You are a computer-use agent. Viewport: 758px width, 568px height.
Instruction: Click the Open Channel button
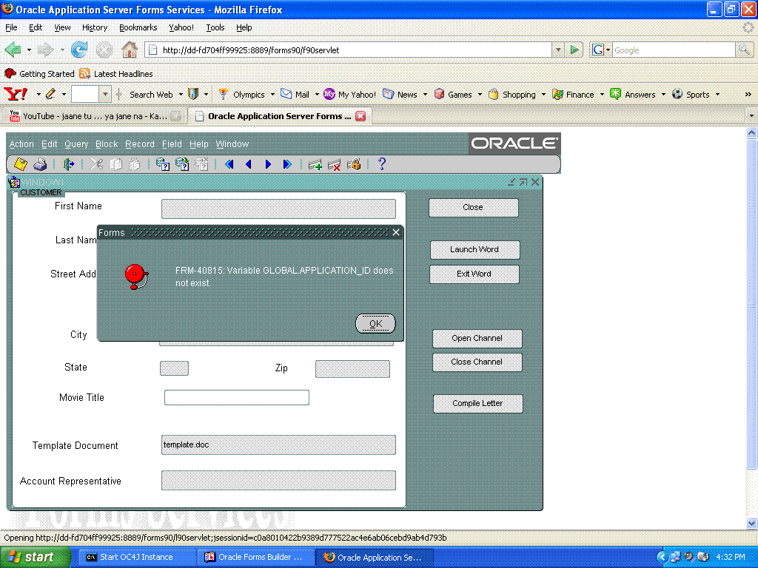pyautogui.click(x=477, y=339)
